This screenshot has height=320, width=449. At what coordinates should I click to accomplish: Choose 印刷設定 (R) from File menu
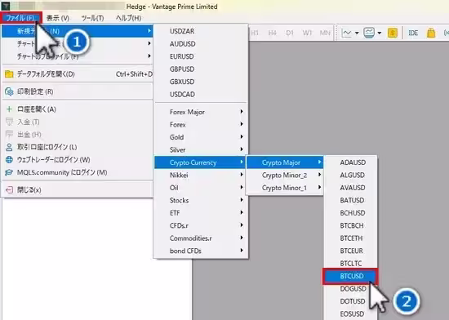coord(78,91)
